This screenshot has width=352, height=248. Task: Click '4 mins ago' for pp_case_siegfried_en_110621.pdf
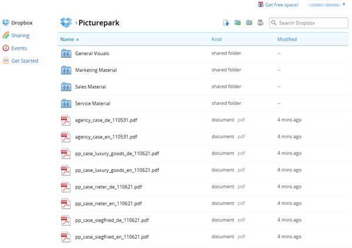289,236
